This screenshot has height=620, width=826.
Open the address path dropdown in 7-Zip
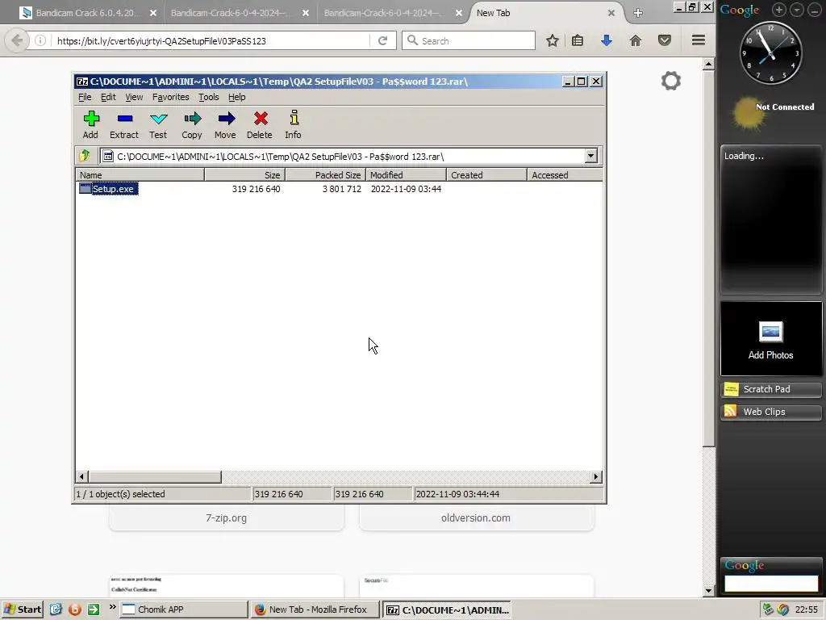(591, 156)
